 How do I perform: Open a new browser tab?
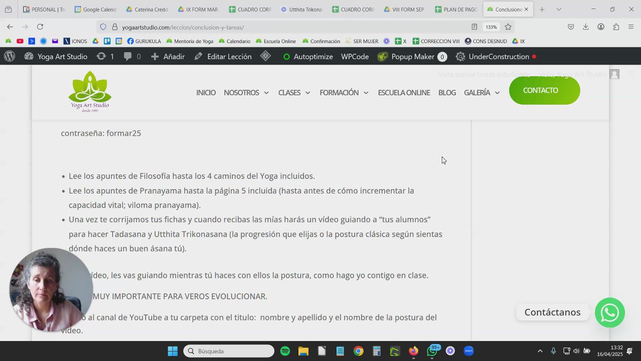541,10
